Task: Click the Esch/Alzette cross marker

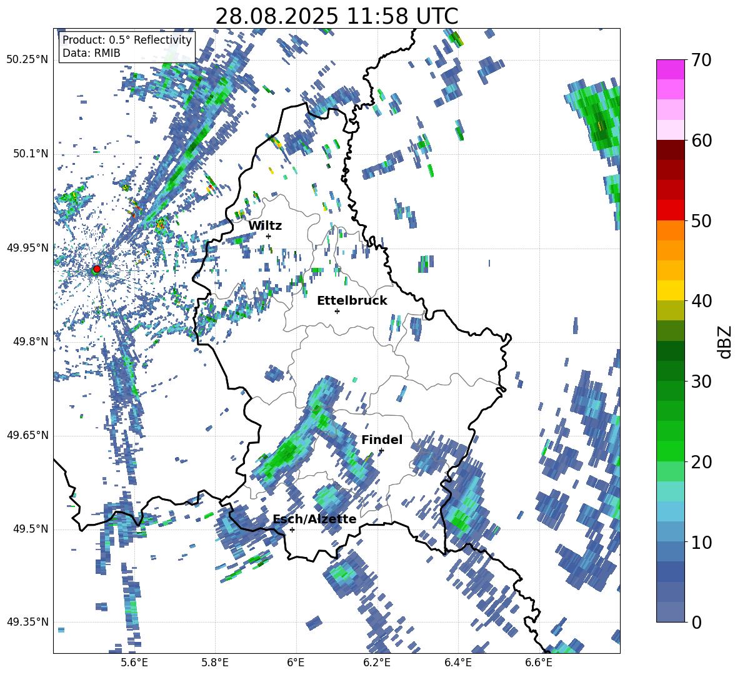Action: [292, 530]
